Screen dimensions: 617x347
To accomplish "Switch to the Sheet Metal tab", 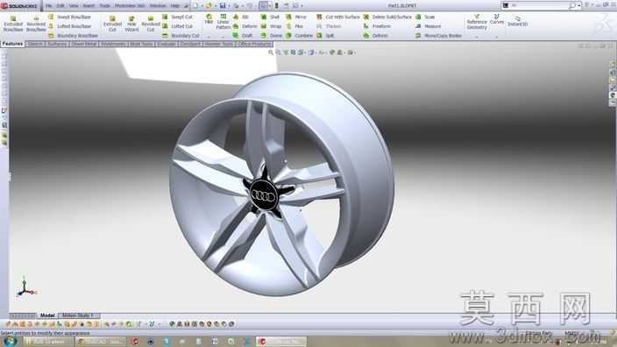I will 84,44.
